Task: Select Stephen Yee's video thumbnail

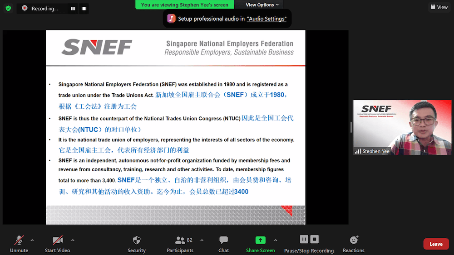Action: [x=402, y=127]
